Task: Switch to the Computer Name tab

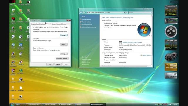Action: tap(35, 24)
